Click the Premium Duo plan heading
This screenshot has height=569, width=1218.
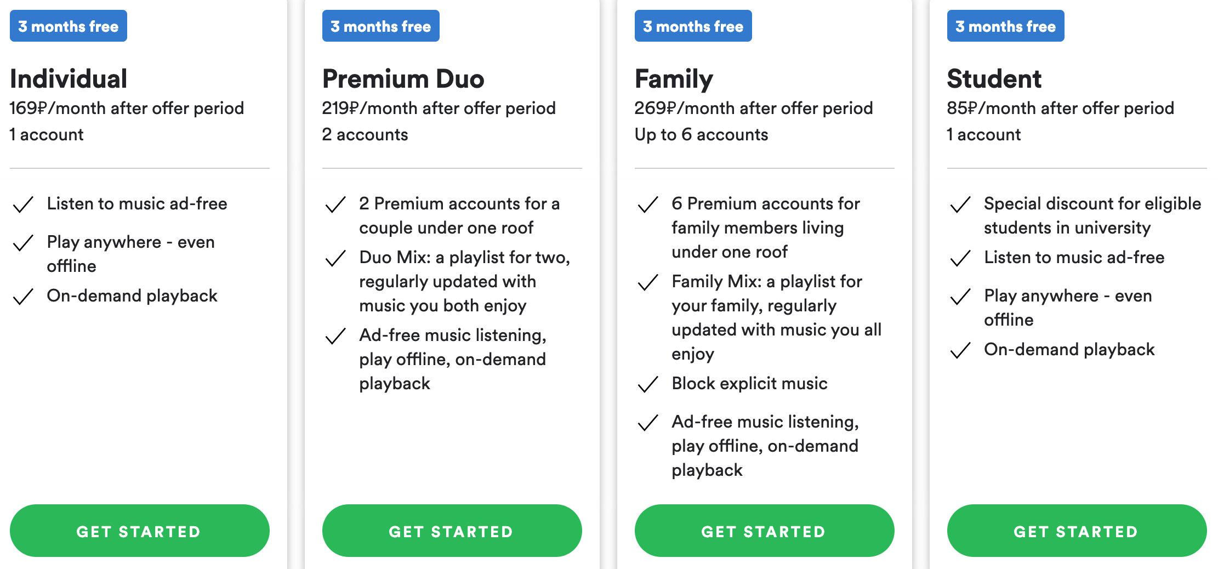pos(403,78)
